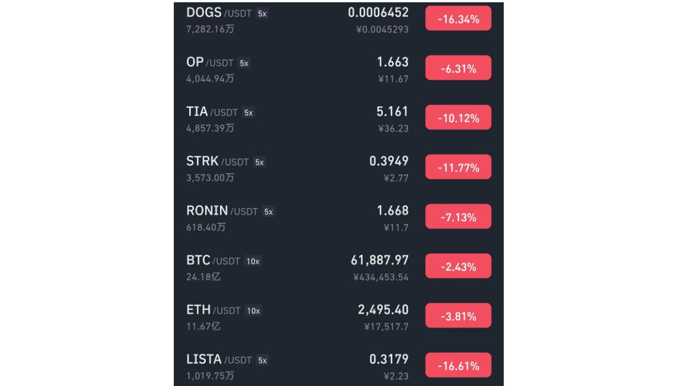Open the OP/USDT pair row

click(338, 68)
